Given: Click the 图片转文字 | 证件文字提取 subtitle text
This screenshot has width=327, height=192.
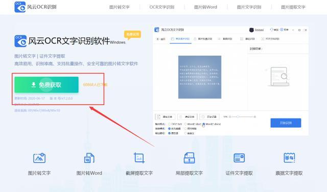Looking at the screenshot, I should tap(40, 56).
